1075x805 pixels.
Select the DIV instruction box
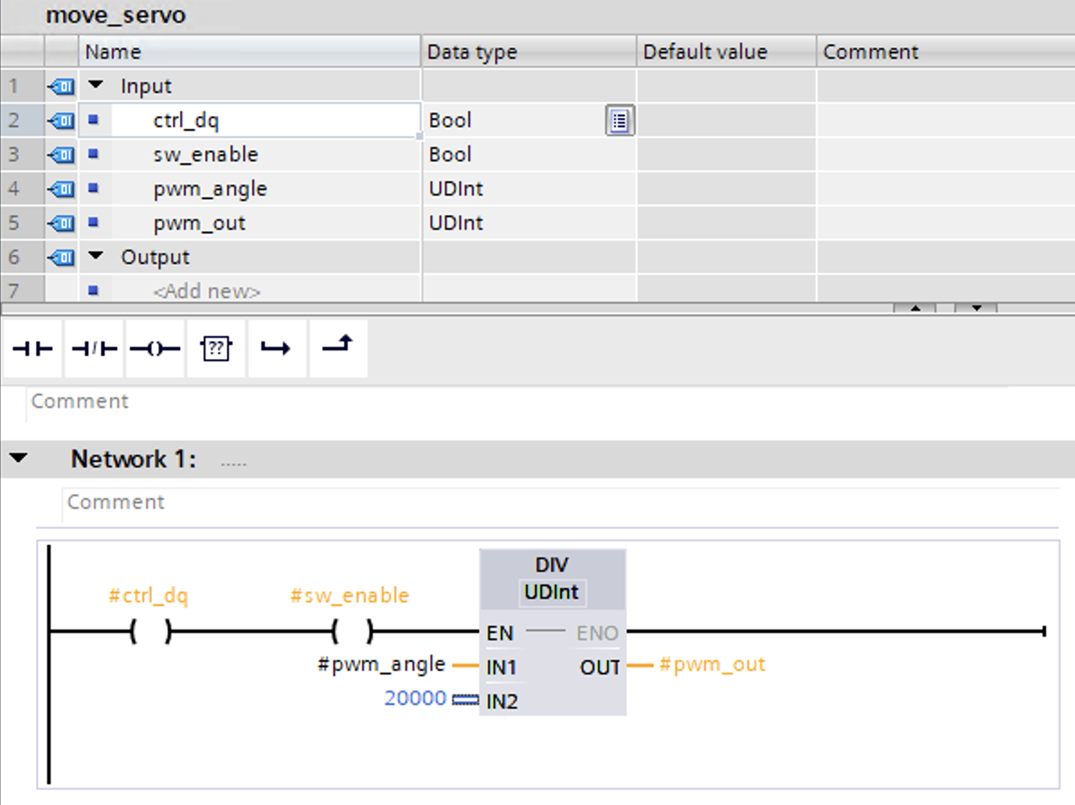click(x=552, y=565)
